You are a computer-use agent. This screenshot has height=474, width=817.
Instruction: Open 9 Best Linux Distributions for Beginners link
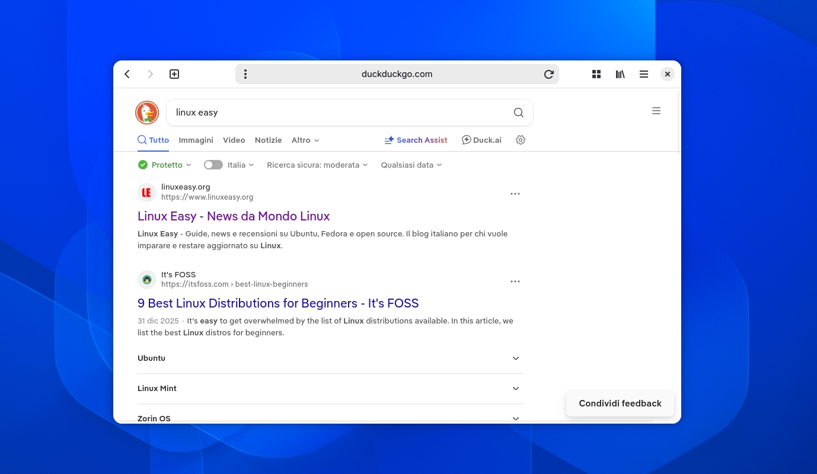click(278, 303)
